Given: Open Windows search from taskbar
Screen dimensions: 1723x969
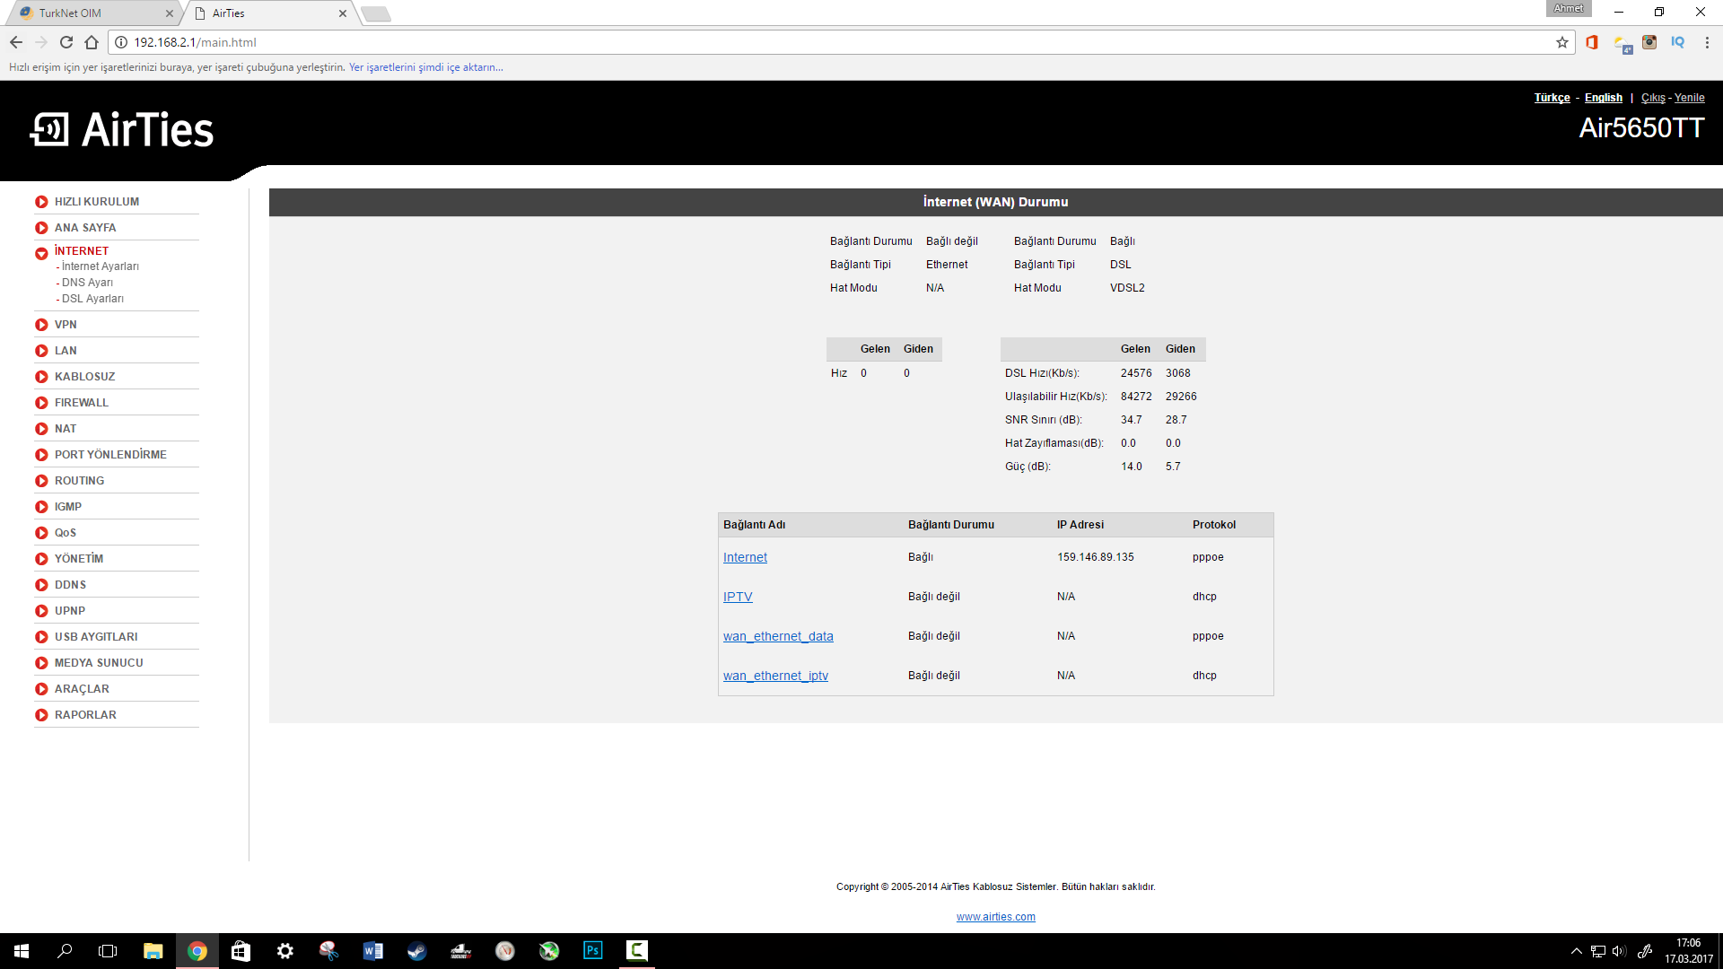Looking at the screenshot, I should tap(65, 951).
